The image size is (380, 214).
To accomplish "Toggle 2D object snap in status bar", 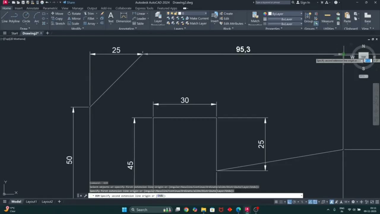I will 315,202.
